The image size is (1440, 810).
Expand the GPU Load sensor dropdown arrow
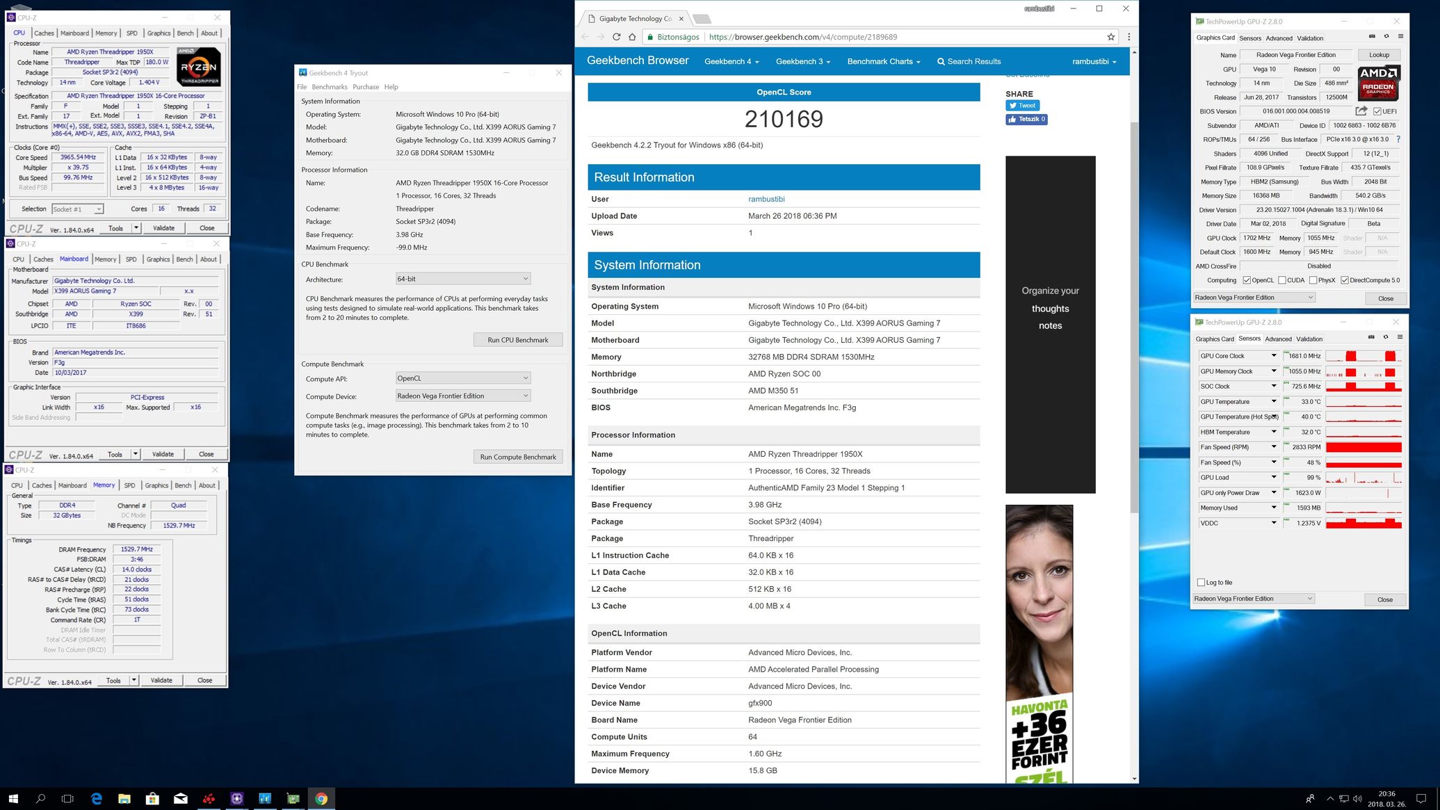(1274, 478)
